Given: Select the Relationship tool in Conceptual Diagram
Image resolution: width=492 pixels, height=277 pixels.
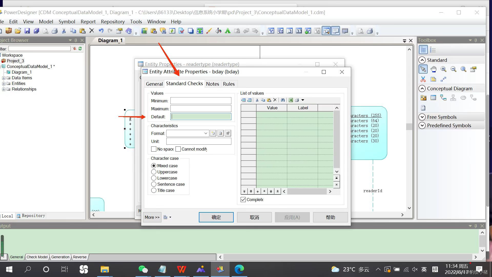Looking at the screenshot, I should [x=443, y=98].
